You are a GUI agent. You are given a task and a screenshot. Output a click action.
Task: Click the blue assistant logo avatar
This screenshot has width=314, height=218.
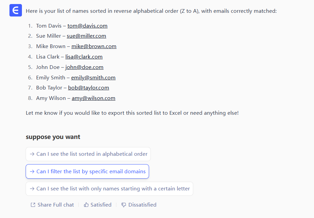pyautogui.click(x=15, y=11)
